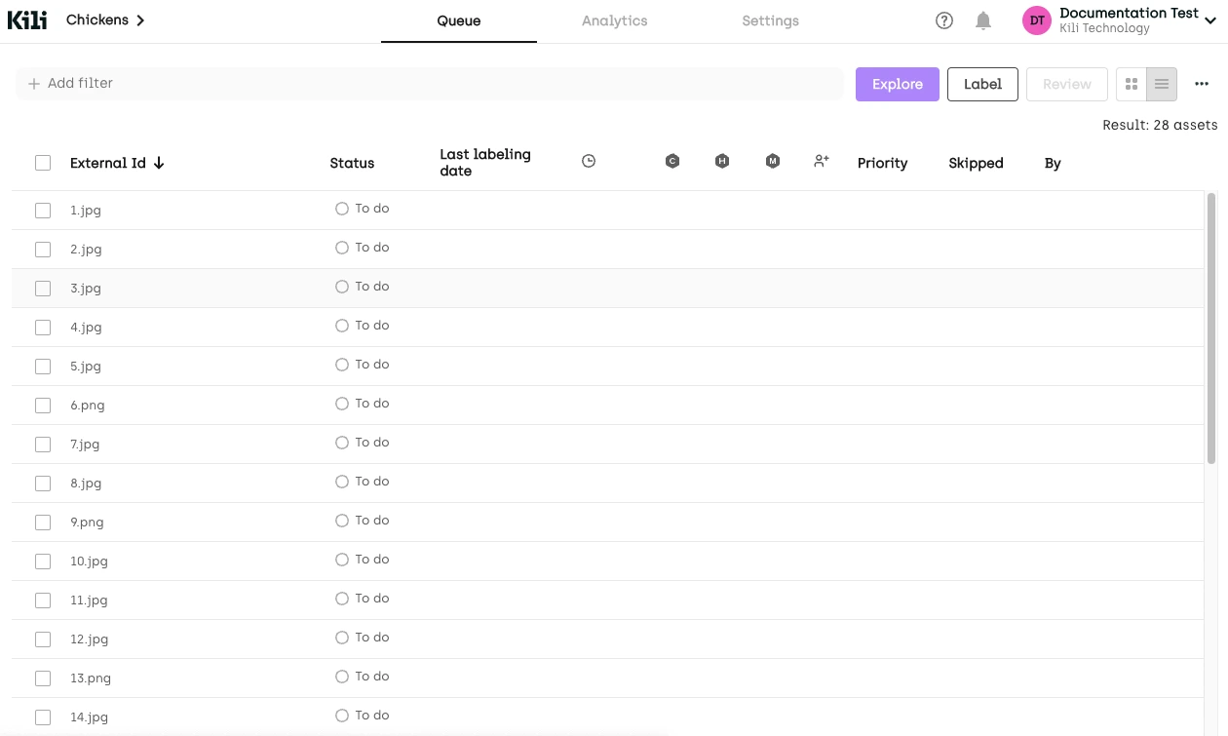Click the assignee person-plus column icon
Screen dimensions: 1228x736
click(822, 161)
